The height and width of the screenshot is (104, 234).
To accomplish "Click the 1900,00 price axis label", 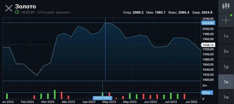I will 208,54.
